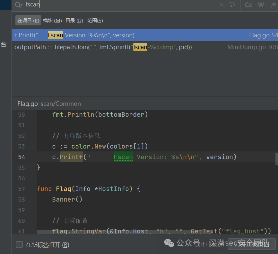
Task: Toggle Match Case (Cc) option
Action: 248,5
